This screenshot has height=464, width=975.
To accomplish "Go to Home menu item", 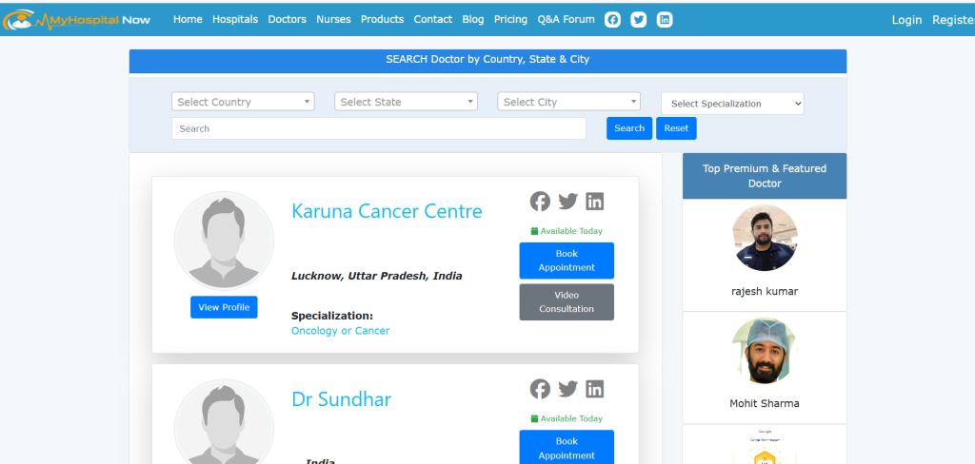I will (188, 19).
